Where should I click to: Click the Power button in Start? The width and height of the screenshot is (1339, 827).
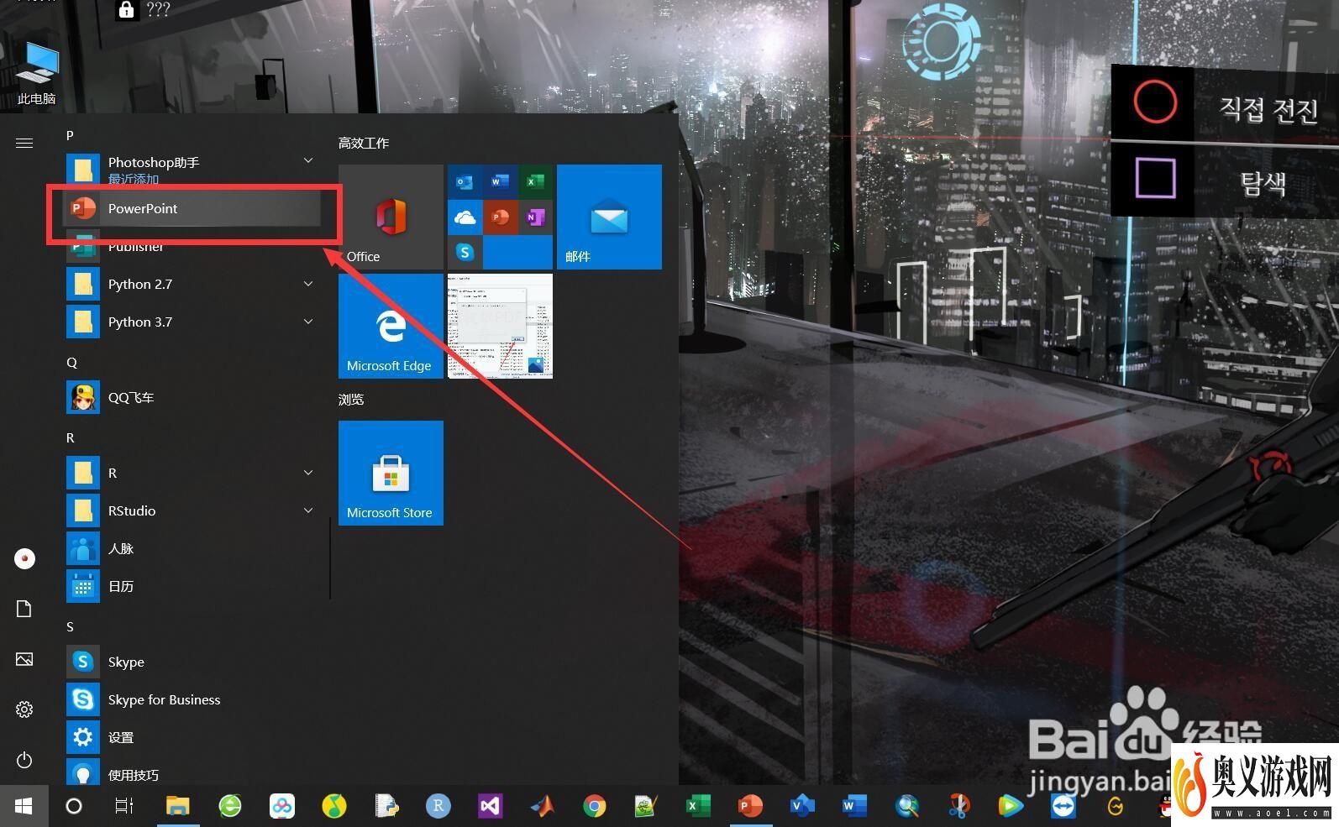click(x=24, y=760)
